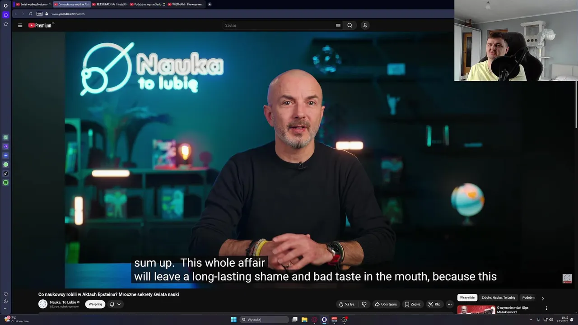This screenshot has height=325, width=578.
Task: Select Źródło: Nauka. To Lubię chip
Action: 499,298
